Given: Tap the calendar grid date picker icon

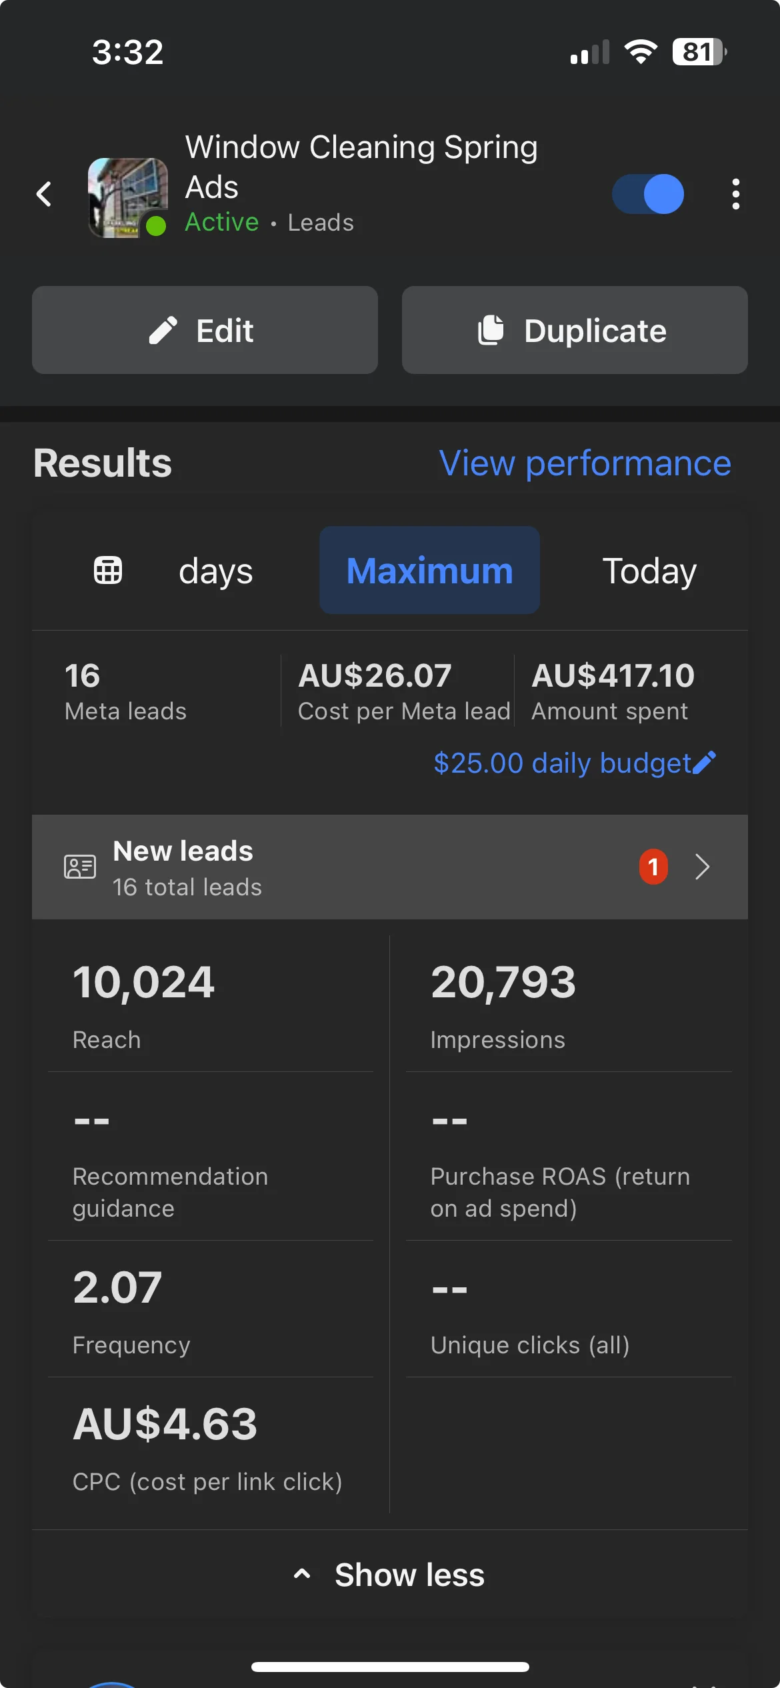Looking at the screenshot, I should pos(108,571).
